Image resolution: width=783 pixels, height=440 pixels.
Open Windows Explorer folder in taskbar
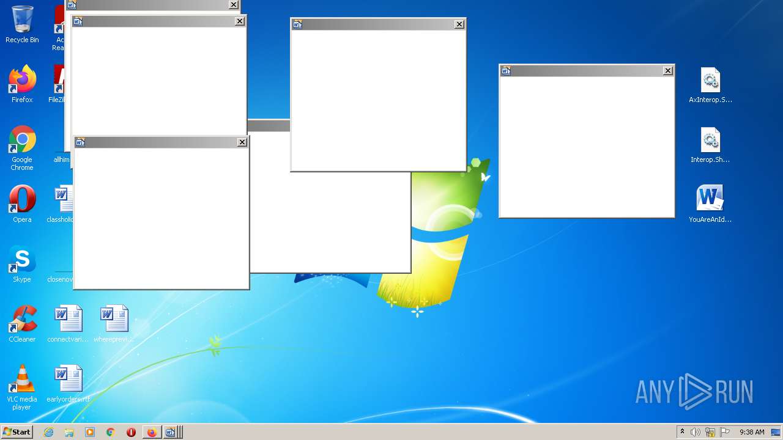point(69,432)
